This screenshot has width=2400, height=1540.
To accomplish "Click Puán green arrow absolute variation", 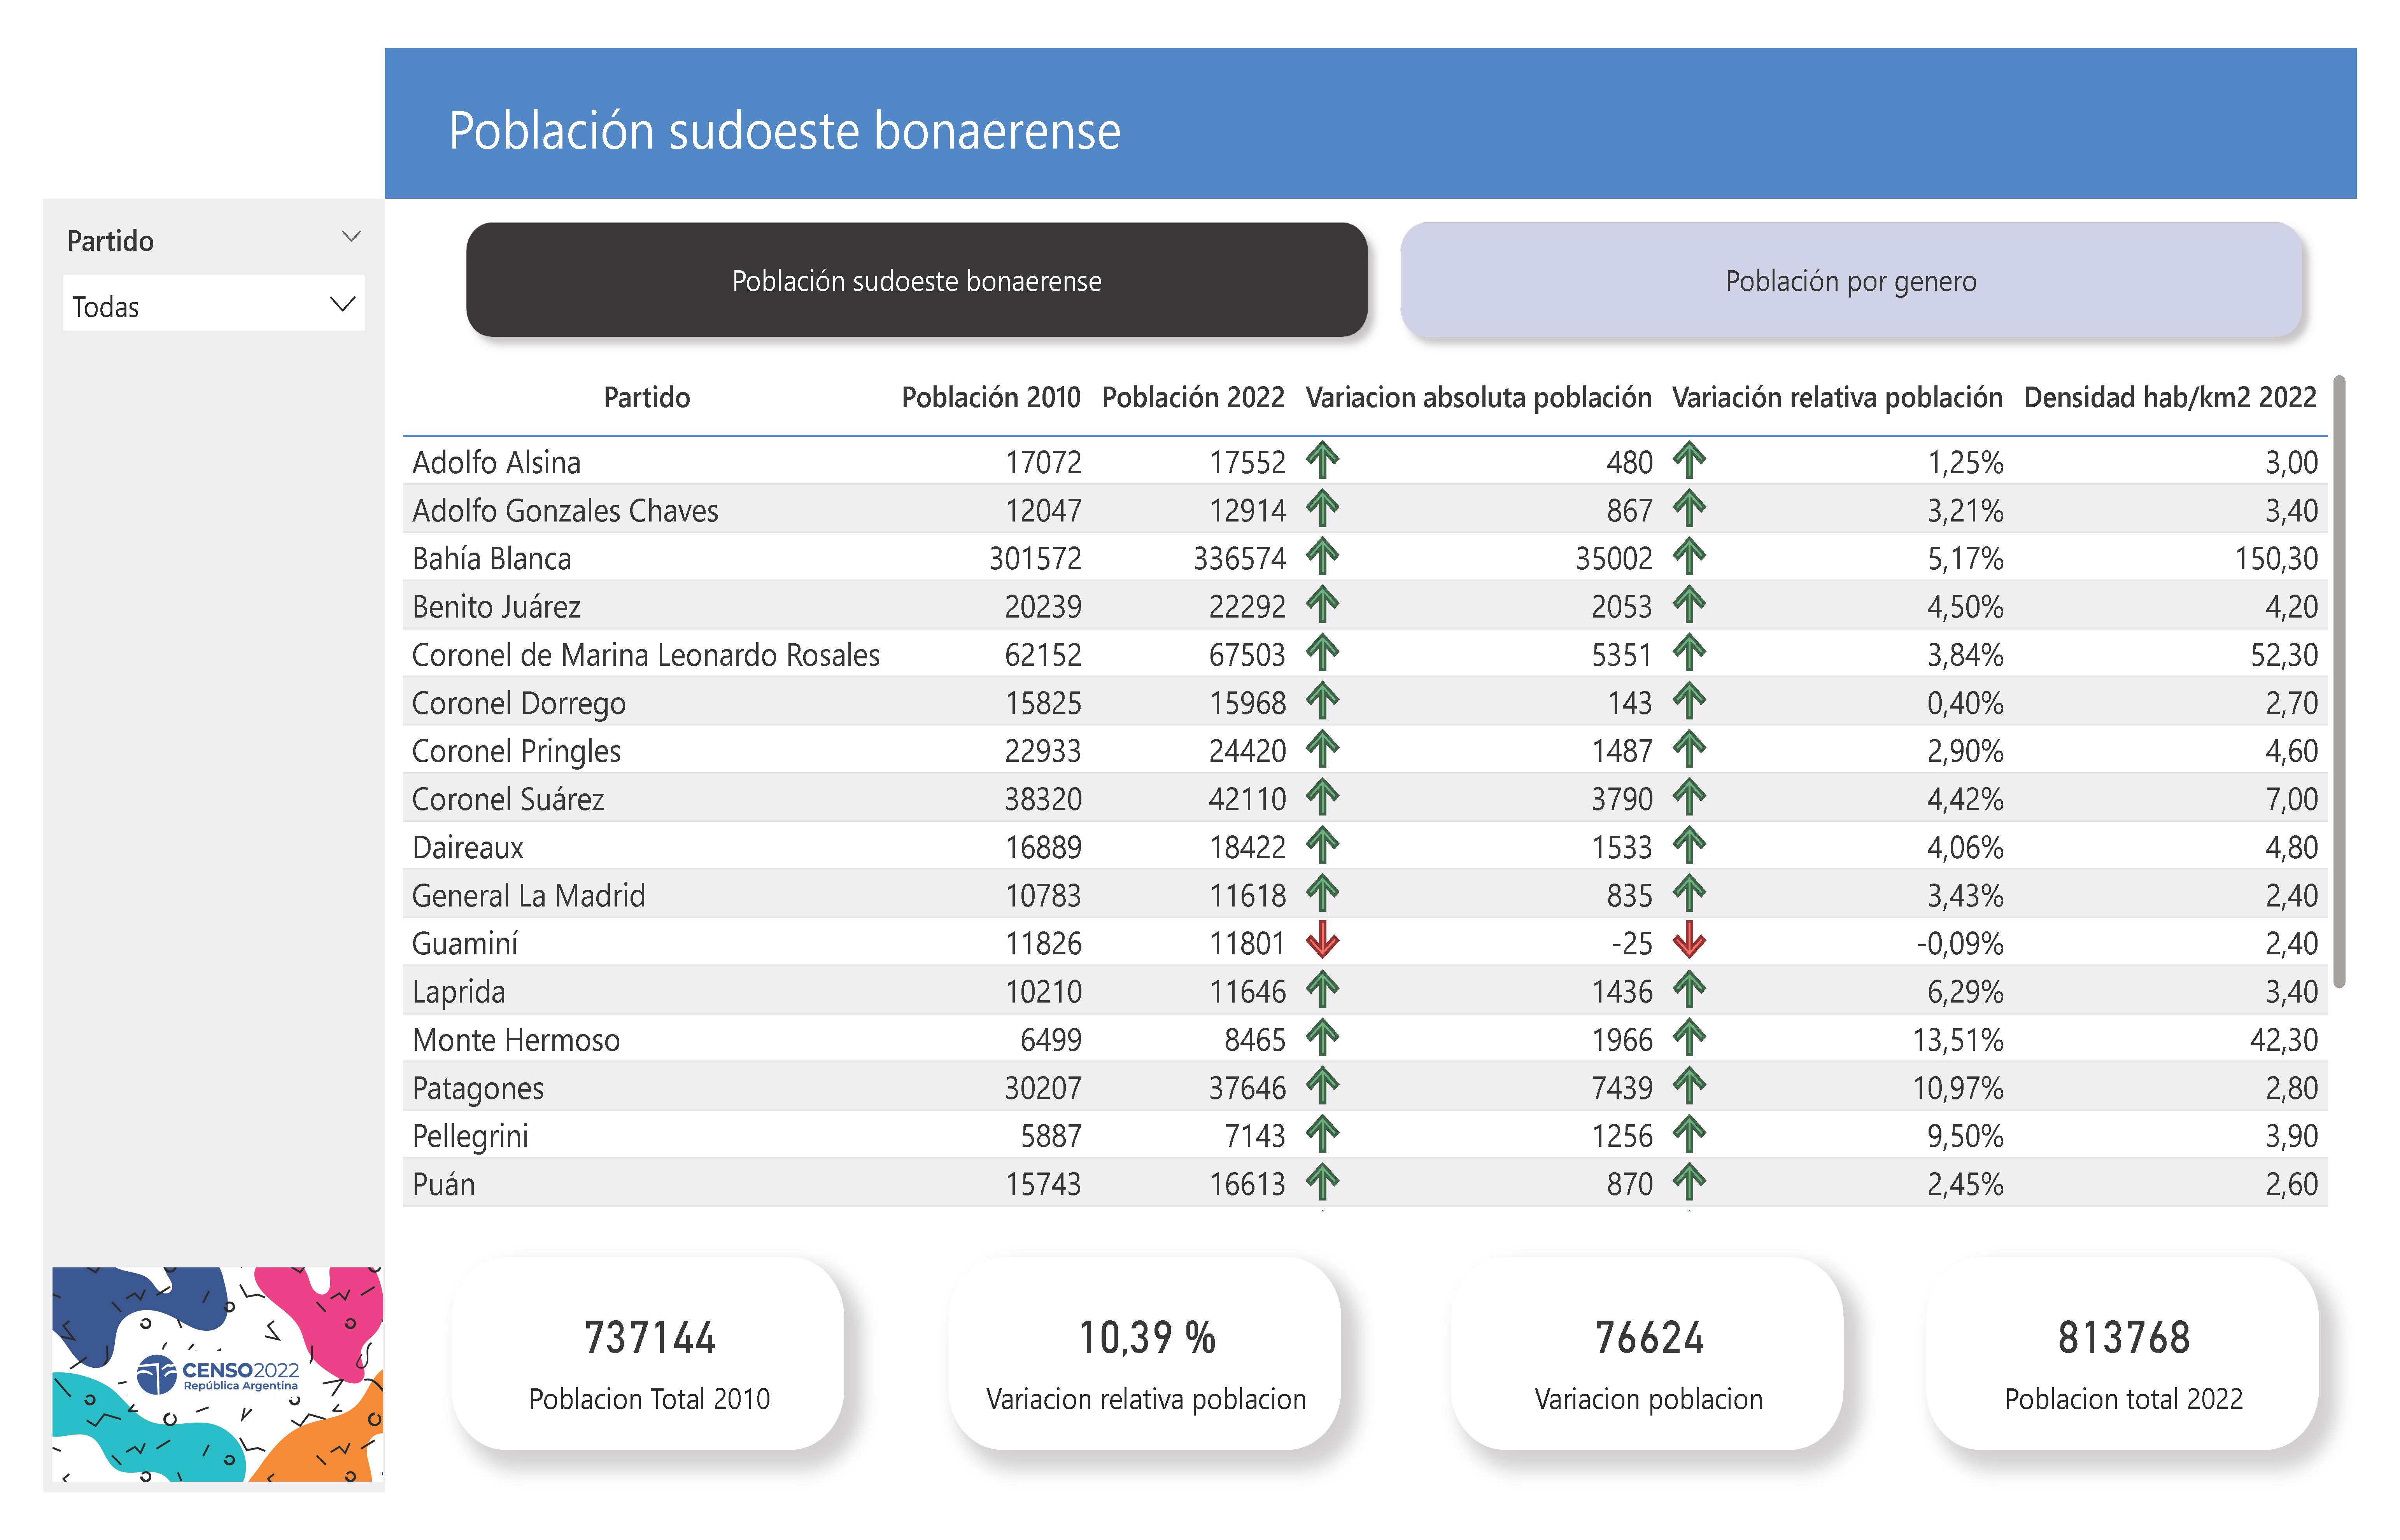I will point(1322,1182).
